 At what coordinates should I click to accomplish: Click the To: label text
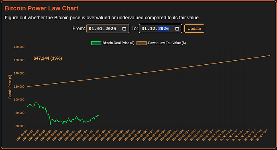(x=134, y=29)
